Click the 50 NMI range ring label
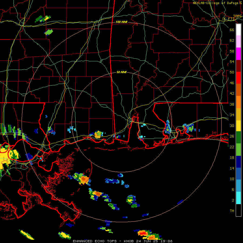Viewport: 243px width, 243px height. pyautogui.click(x=122, y=72)
